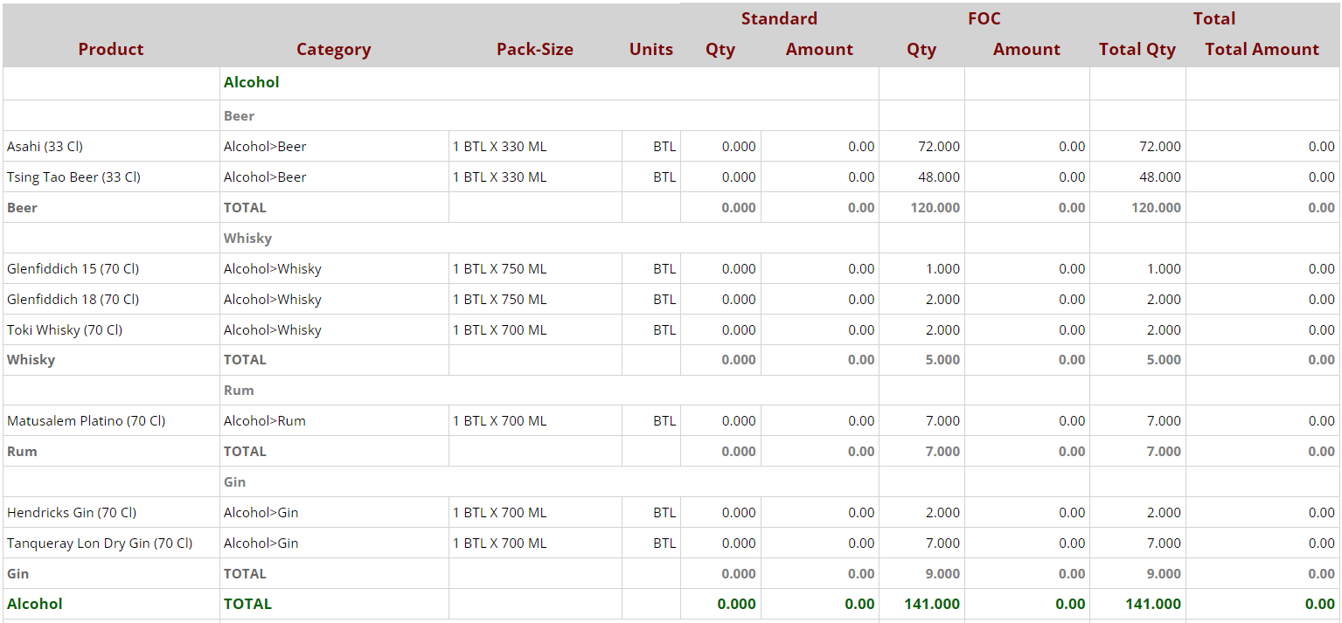
Task: Select the Glenfiddich 15 (70 Cl) product
Action: click(x=73, y=269)
